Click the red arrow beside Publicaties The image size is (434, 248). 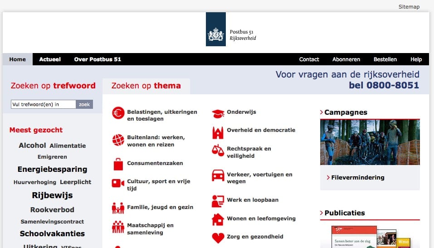tap(322, 213)
